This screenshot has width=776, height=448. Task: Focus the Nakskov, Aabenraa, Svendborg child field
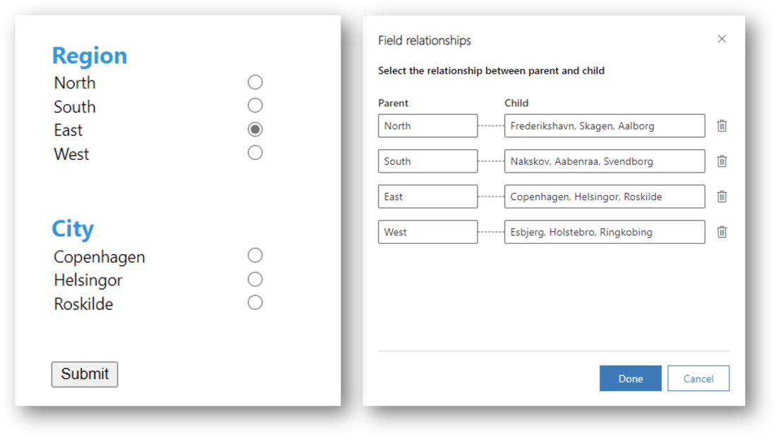click(x=604, y=161)
